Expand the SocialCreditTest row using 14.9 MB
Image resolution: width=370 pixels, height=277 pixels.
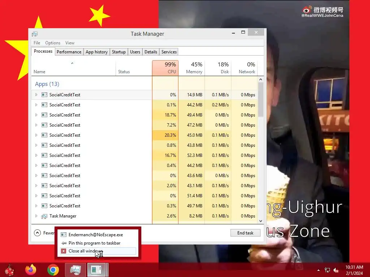pyautogui.click(x=36, y=95)
